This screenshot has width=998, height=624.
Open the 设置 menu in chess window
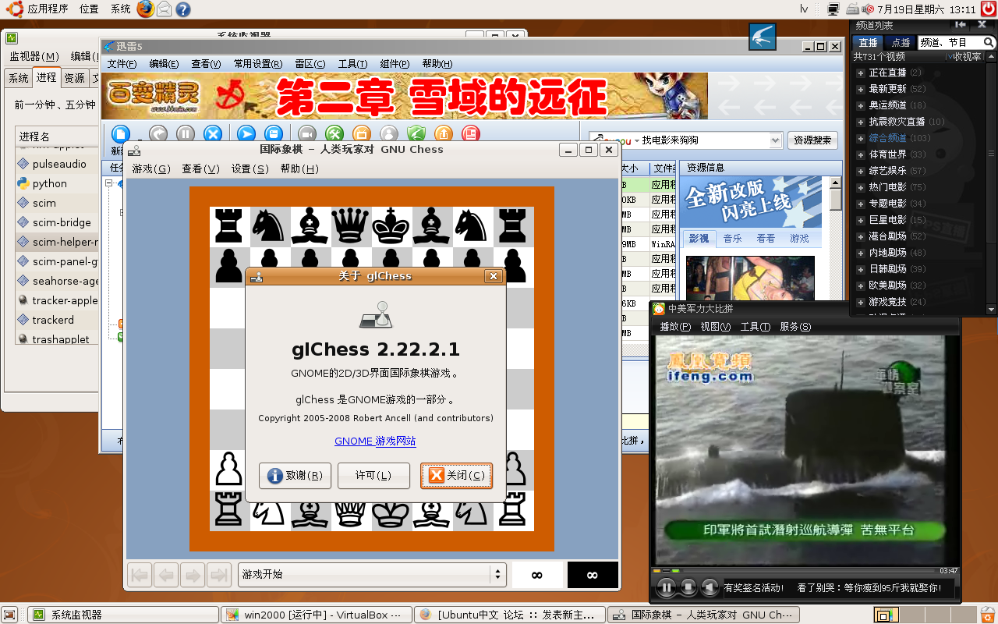[249, 168]
